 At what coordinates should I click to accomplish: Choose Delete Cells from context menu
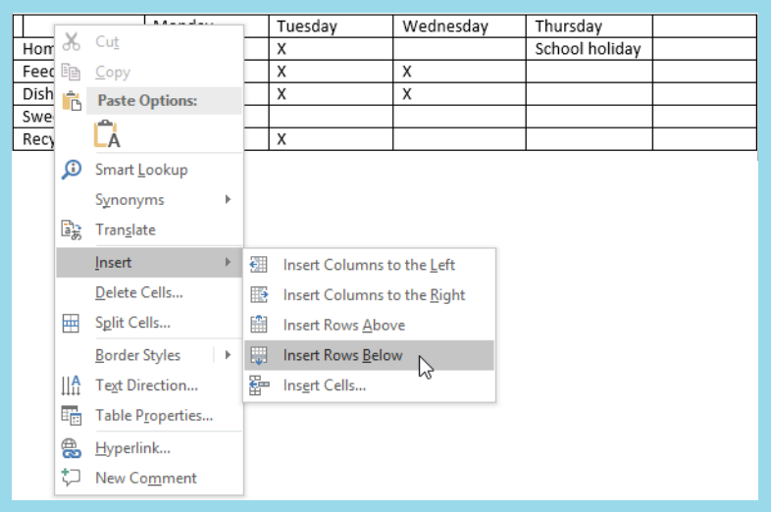138,292
